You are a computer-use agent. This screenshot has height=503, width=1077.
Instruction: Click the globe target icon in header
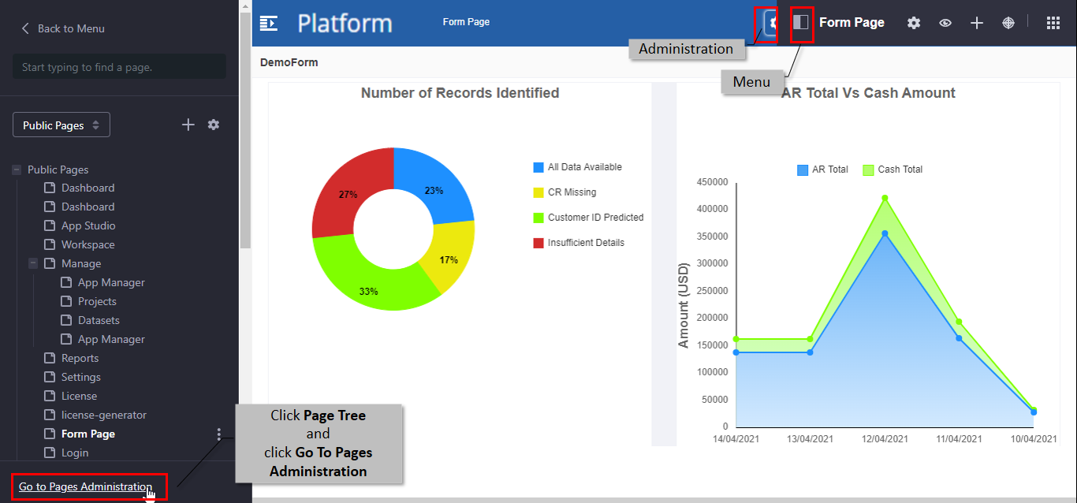point(1008,23)
